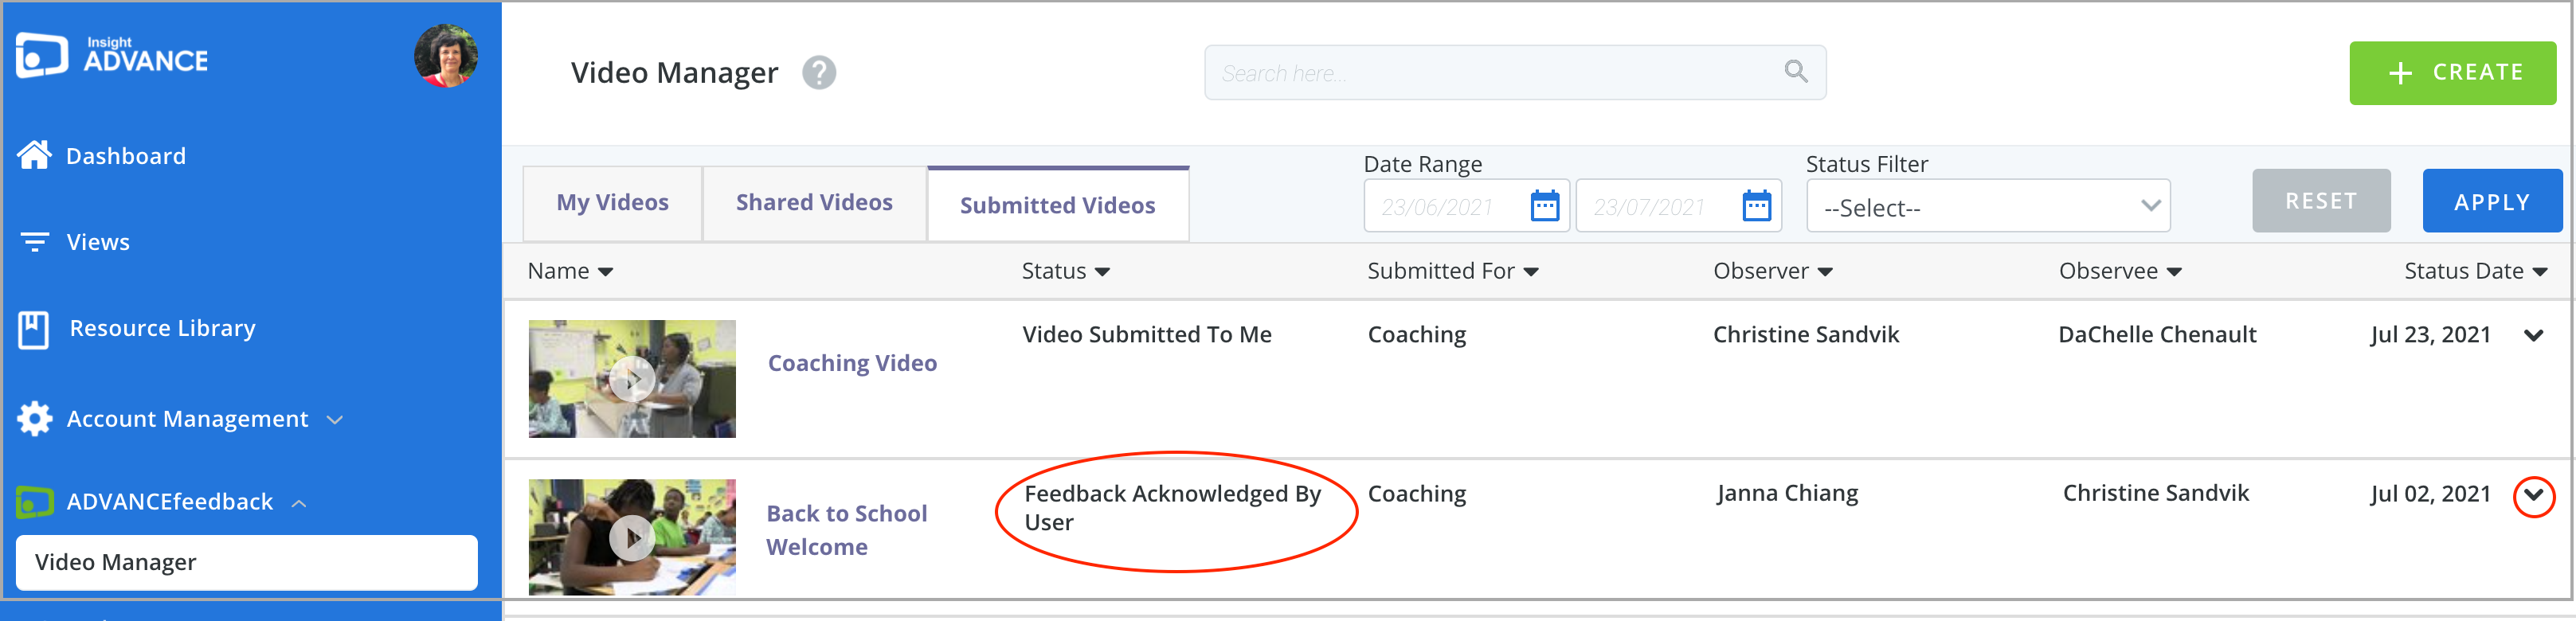
Task: Click the Account Management gear icon
Action: tap(35, 419)
